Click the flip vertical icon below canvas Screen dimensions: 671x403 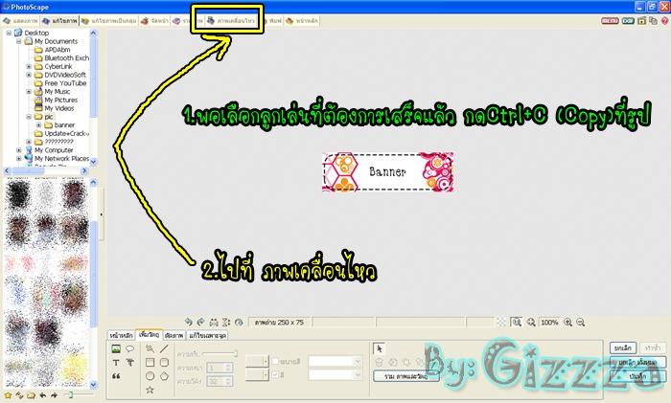point(226,323)
